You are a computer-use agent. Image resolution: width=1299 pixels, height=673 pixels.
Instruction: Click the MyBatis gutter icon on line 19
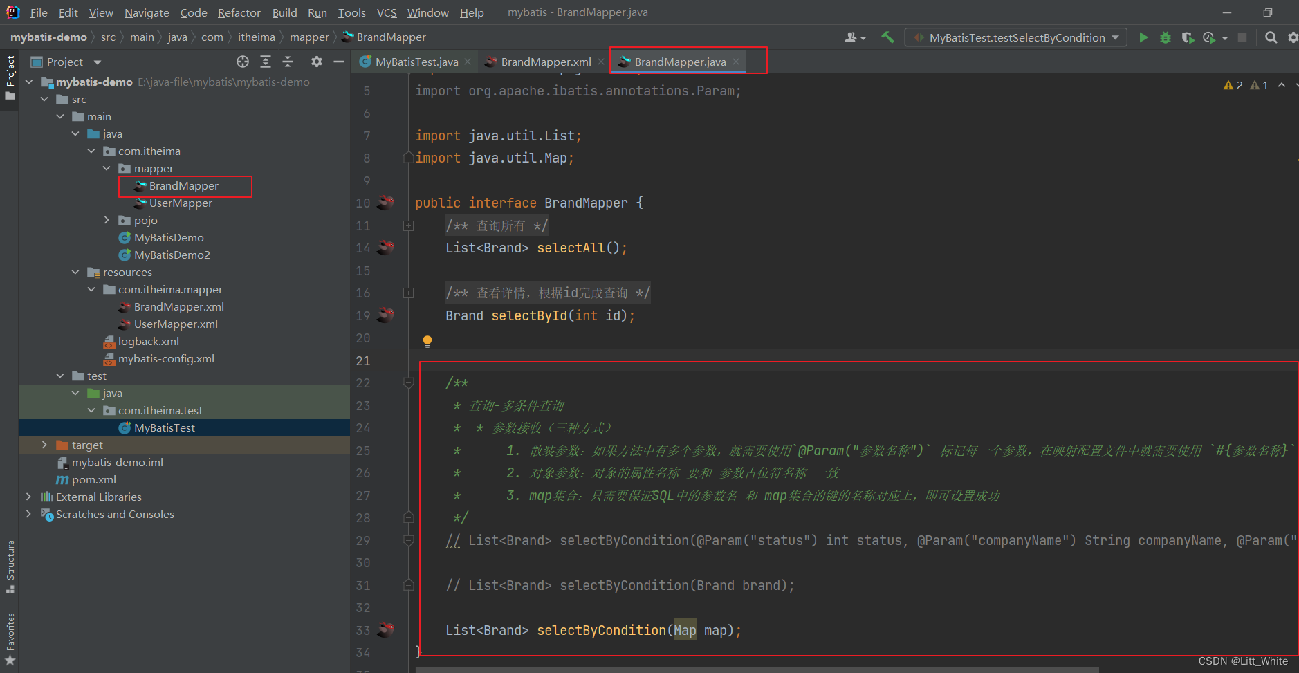coord(386,315)
